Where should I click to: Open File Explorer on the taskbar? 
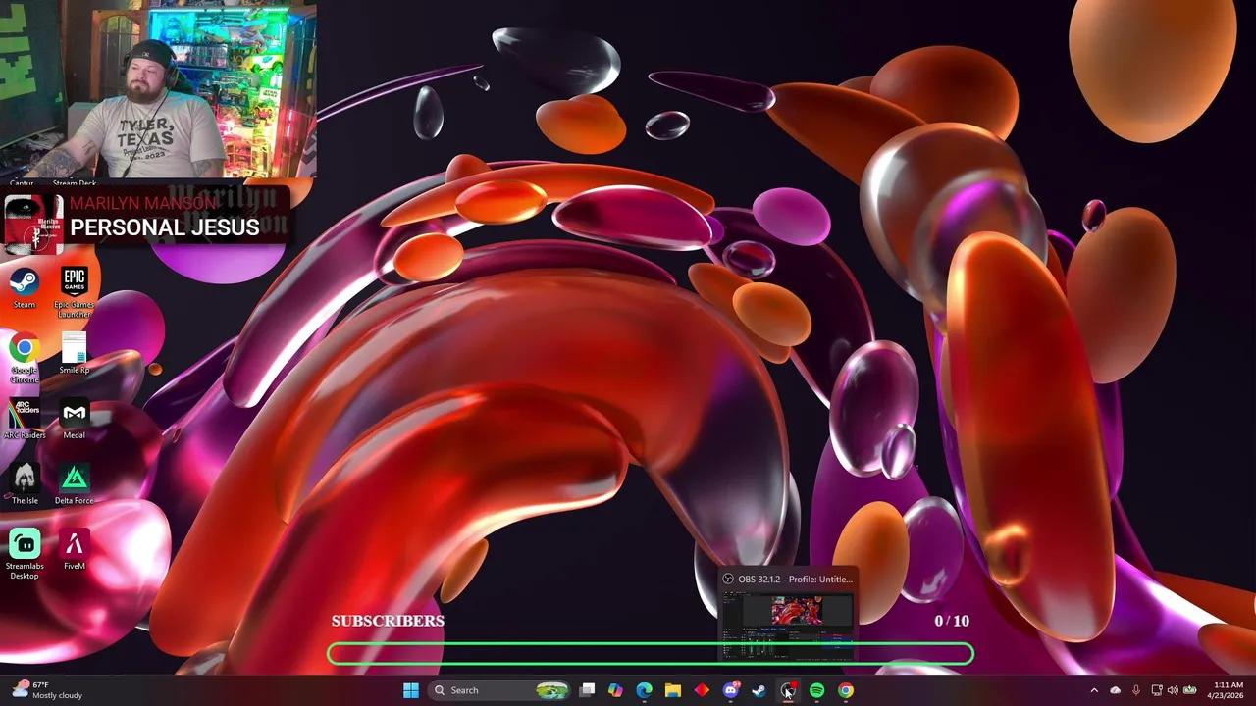click(x=673, y=690)
